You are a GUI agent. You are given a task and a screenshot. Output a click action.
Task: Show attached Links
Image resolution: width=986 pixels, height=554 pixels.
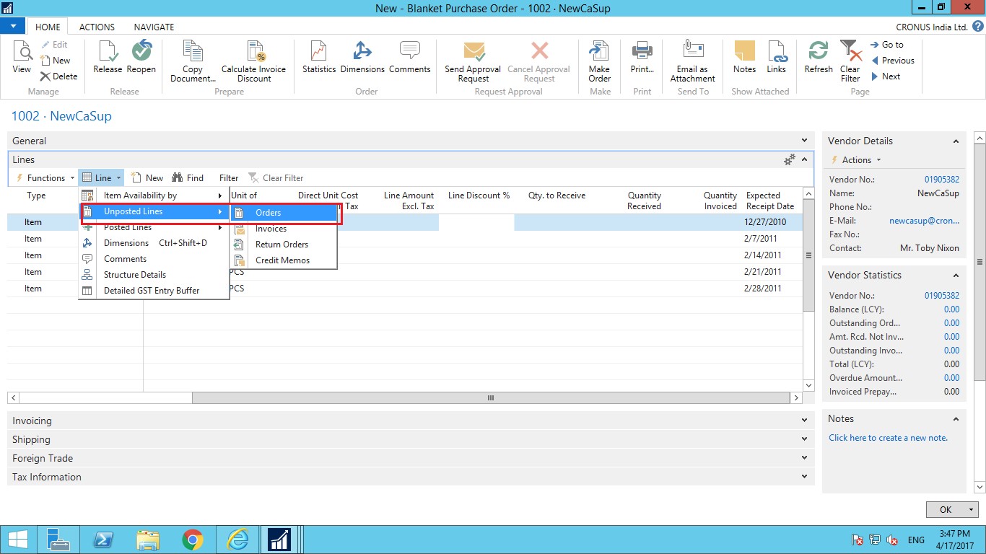click(776, 58)
